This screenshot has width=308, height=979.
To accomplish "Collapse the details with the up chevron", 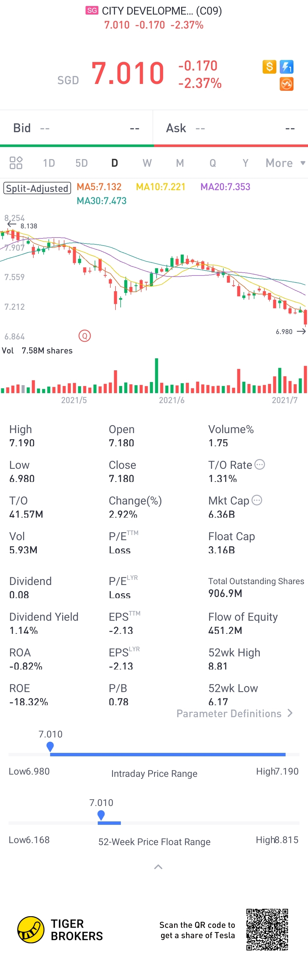I will pos(158,867).
